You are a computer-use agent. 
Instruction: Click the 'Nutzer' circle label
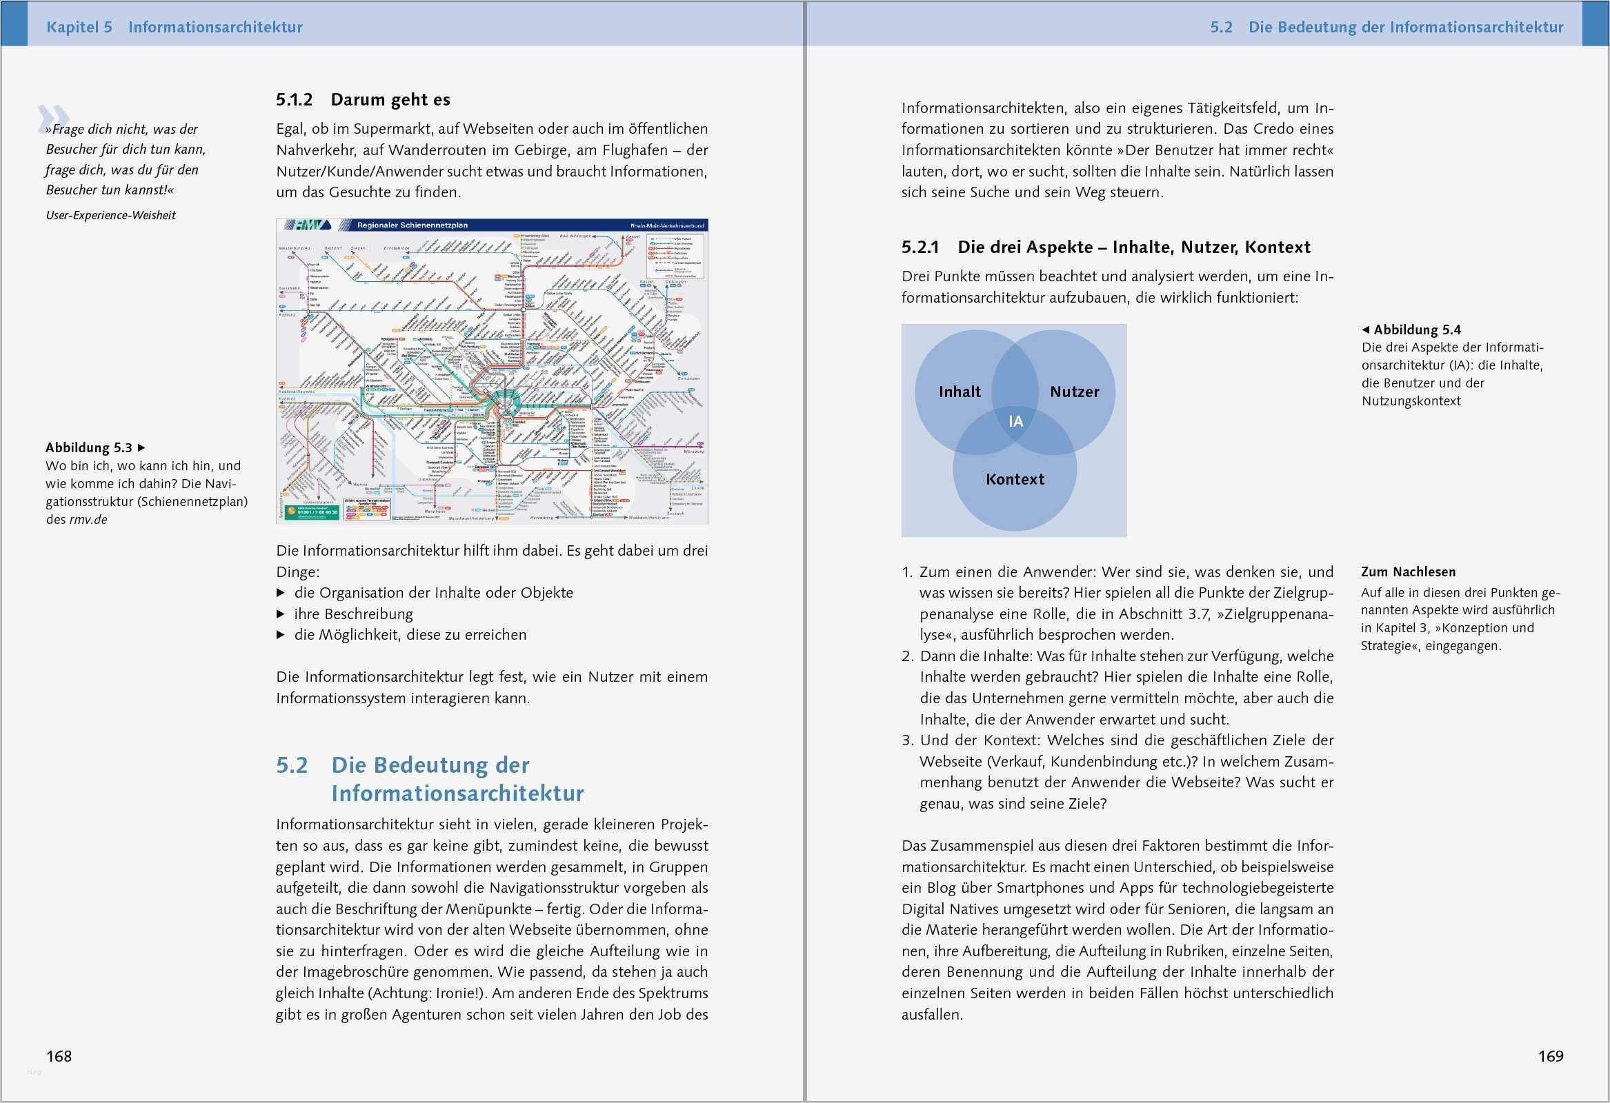(1074, 392)
